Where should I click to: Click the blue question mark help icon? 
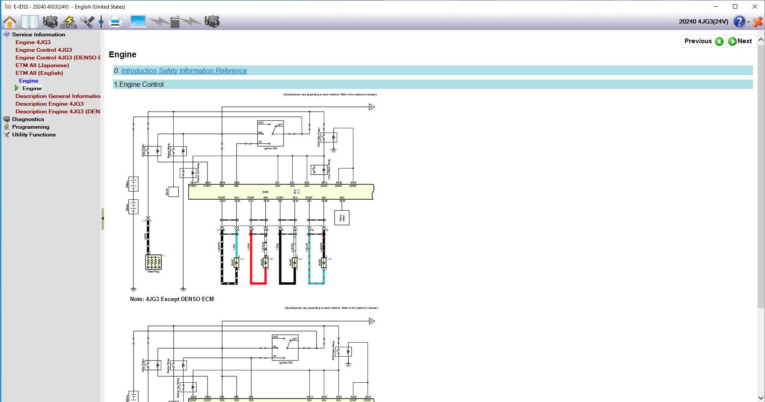click(739, 21)
